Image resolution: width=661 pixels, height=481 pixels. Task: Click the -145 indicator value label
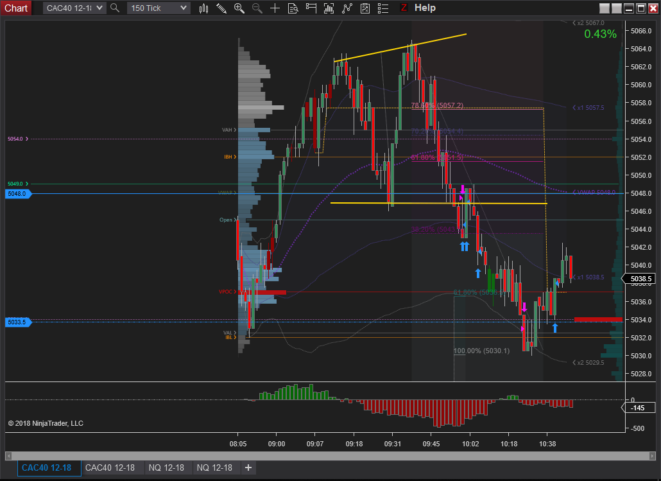639,408
